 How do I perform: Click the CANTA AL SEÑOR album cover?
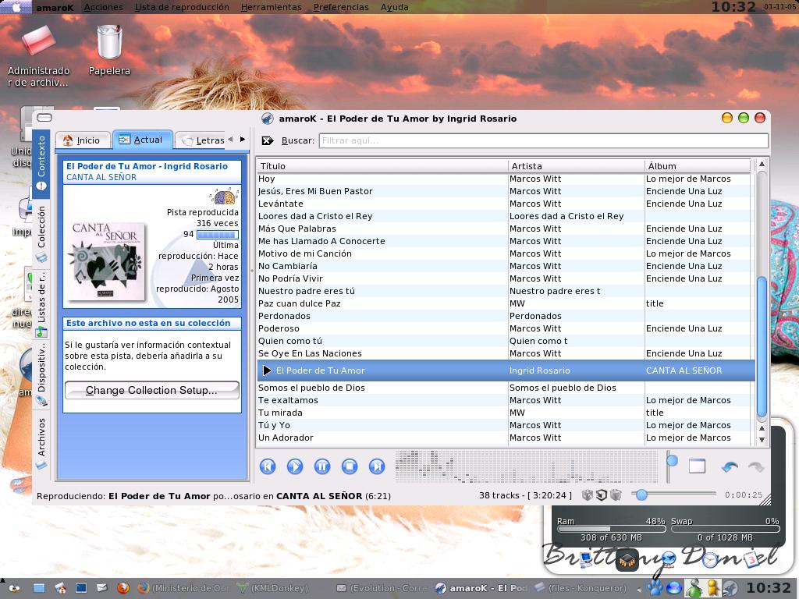(x=108, y=261)
